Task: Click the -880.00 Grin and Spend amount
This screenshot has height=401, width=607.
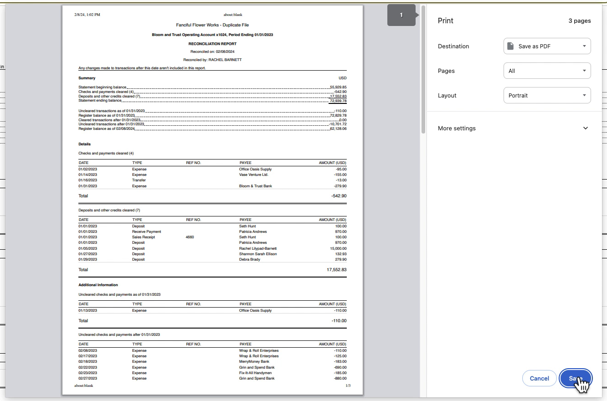Action: coord(340,378)
